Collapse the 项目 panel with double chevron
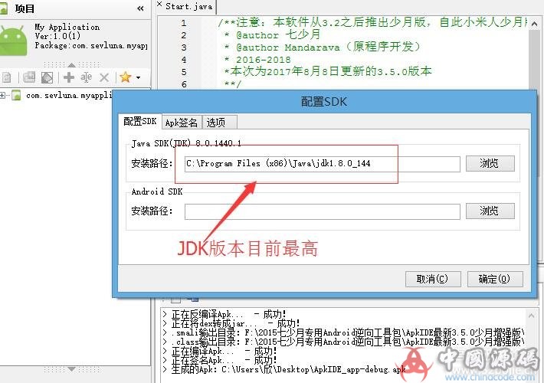The image size is (544, 383). click(x=140, y=8)
